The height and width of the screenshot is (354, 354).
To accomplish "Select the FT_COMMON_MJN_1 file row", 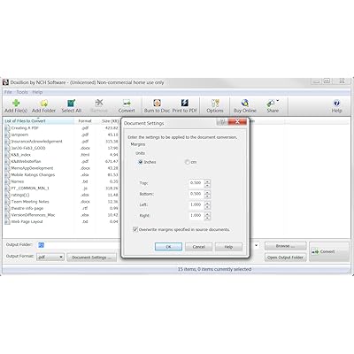I will (62, 189).
